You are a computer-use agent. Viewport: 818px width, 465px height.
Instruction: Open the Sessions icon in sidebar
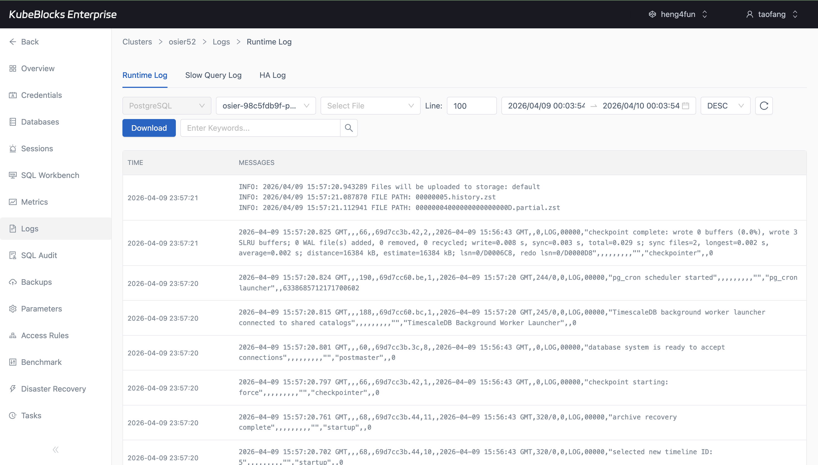(x=13, y=149)
